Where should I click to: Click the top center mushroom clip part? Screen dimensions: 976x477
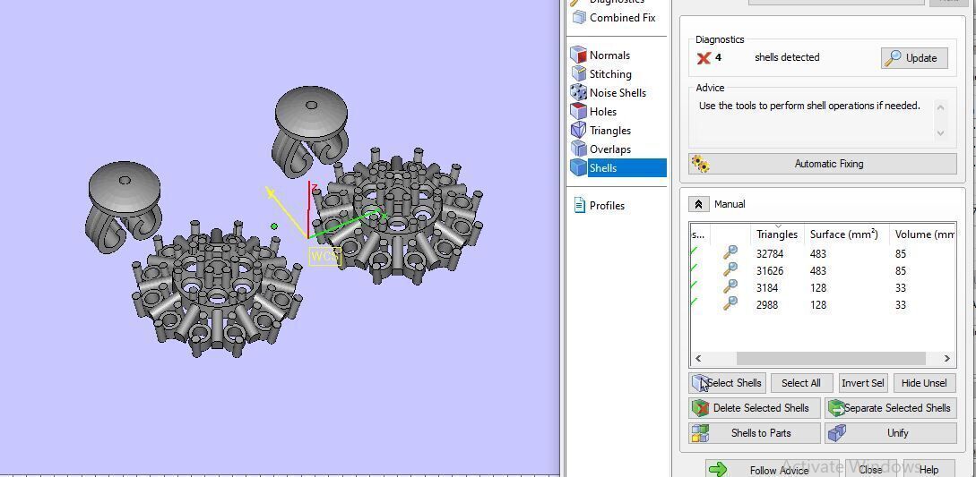pos(310,132)
